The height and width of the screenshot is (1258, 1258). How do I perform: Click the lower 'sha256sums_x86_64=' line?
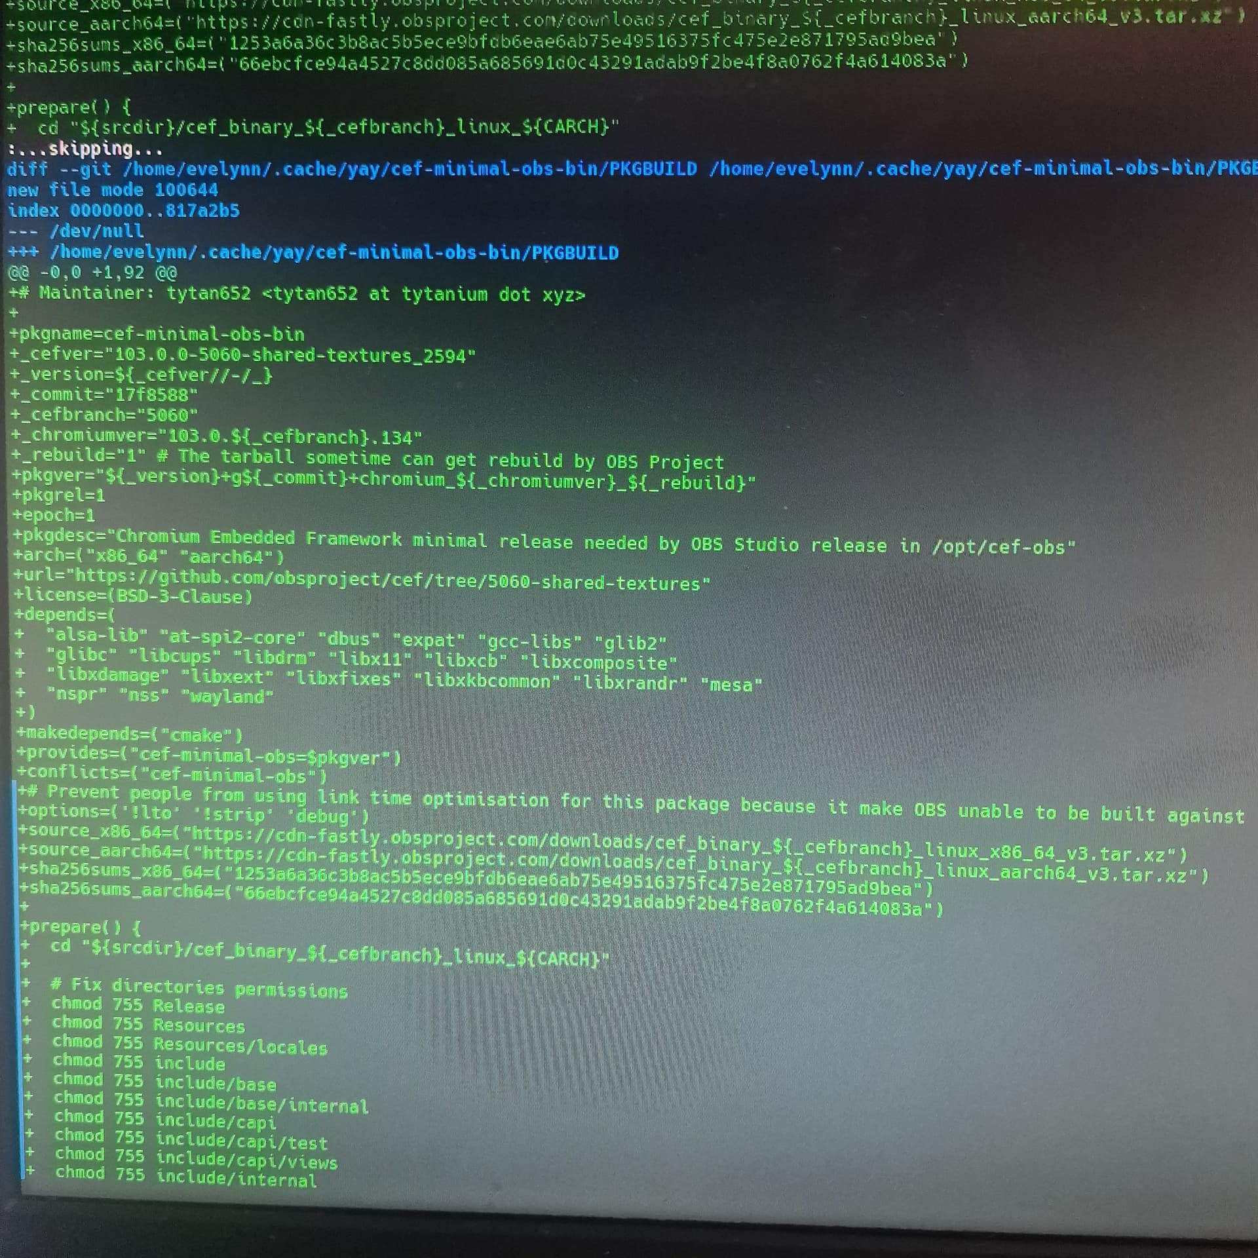pos(476,880)
